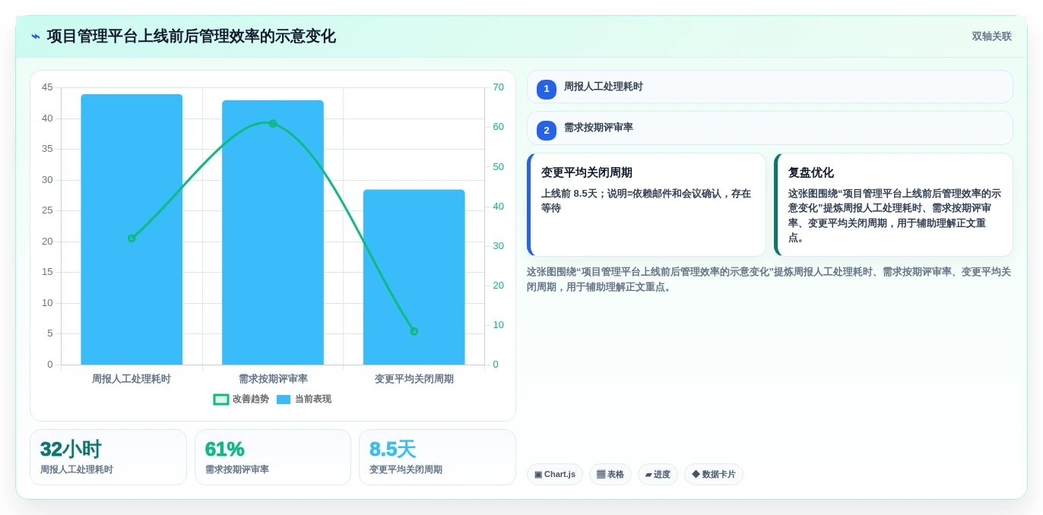Click the number 2 badge
Screen dimensions: 1043x515
(547, 130)
